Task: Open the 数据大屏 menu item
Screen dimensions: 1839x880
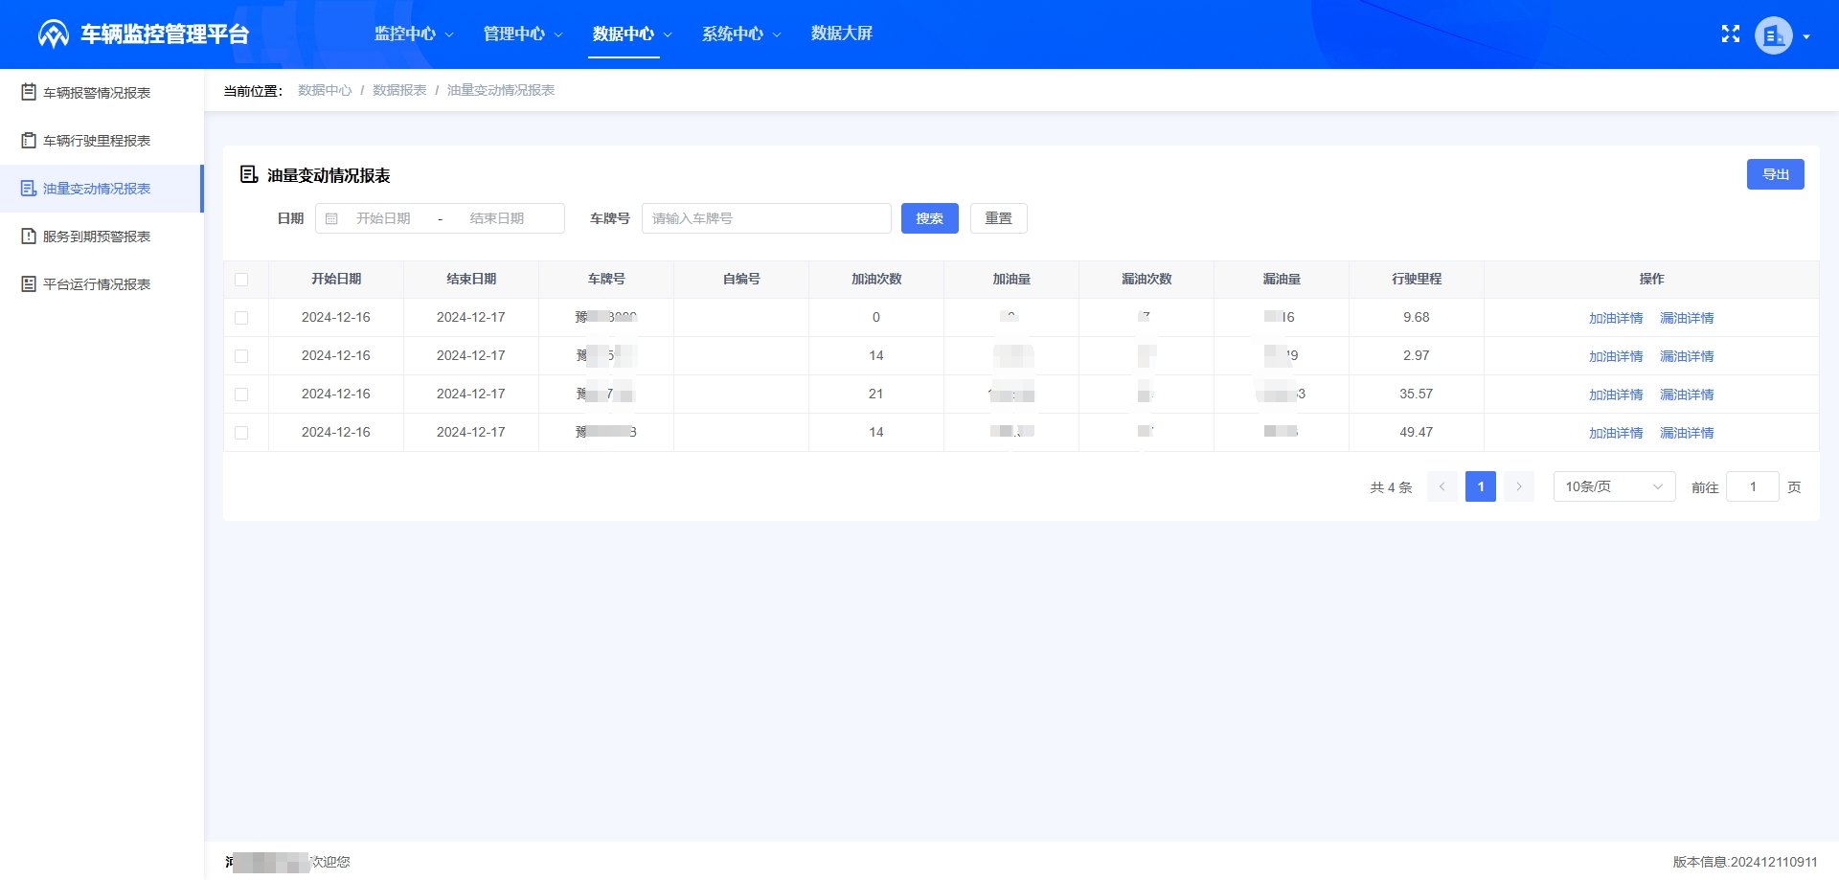Action: 841,34
